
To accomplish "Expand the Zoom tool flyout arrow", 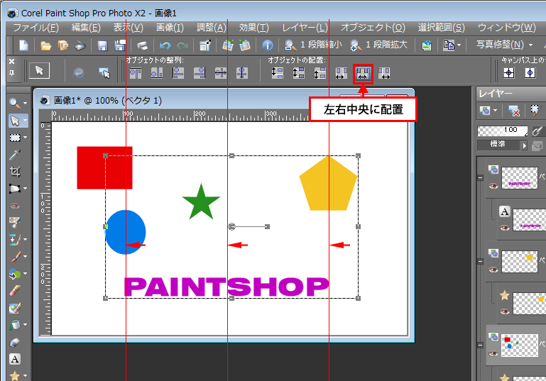I will 25,104.
